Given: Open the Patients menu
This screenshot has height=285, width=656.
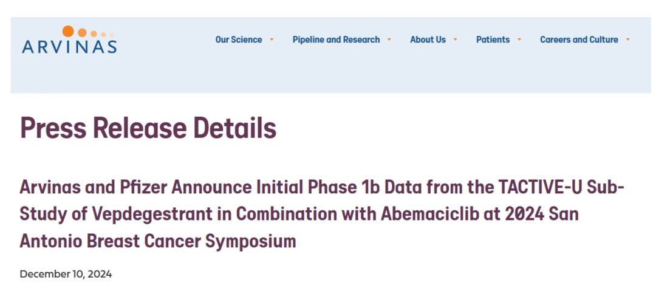Looking at the screenshot, I should [x=493, y=39].
